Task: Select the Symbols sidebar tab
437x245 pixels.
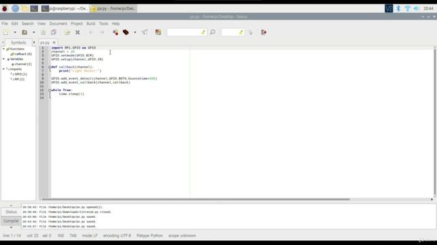Action: (x=18, y=42)
